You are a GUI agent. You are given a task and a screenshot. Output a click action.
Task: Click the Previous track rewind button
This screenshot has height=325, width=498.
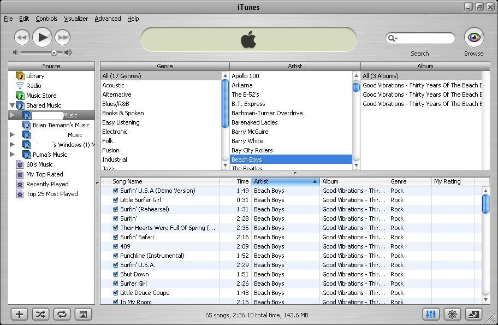click(x=22, y=38)
